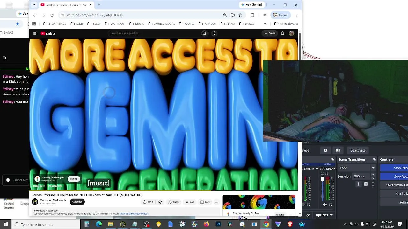Image resolution: width=408 pixels, height=229 pixels.
Task: Open Ask Gemini in Chrome title bar
Action: click(x=251, y=5)
